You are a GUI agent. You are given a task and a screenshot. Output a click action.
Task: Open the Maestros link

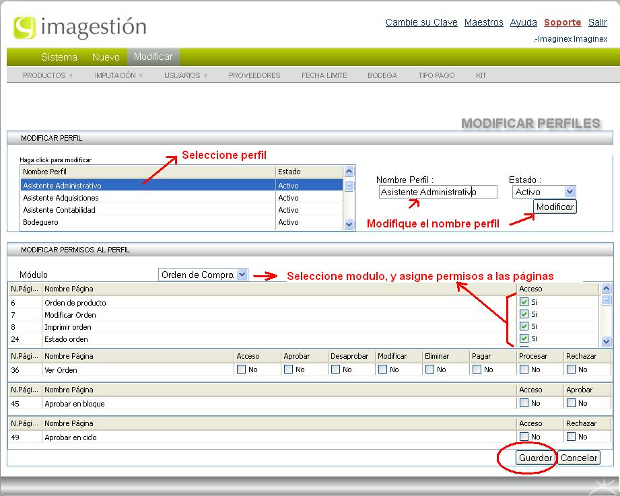point(483,22)
